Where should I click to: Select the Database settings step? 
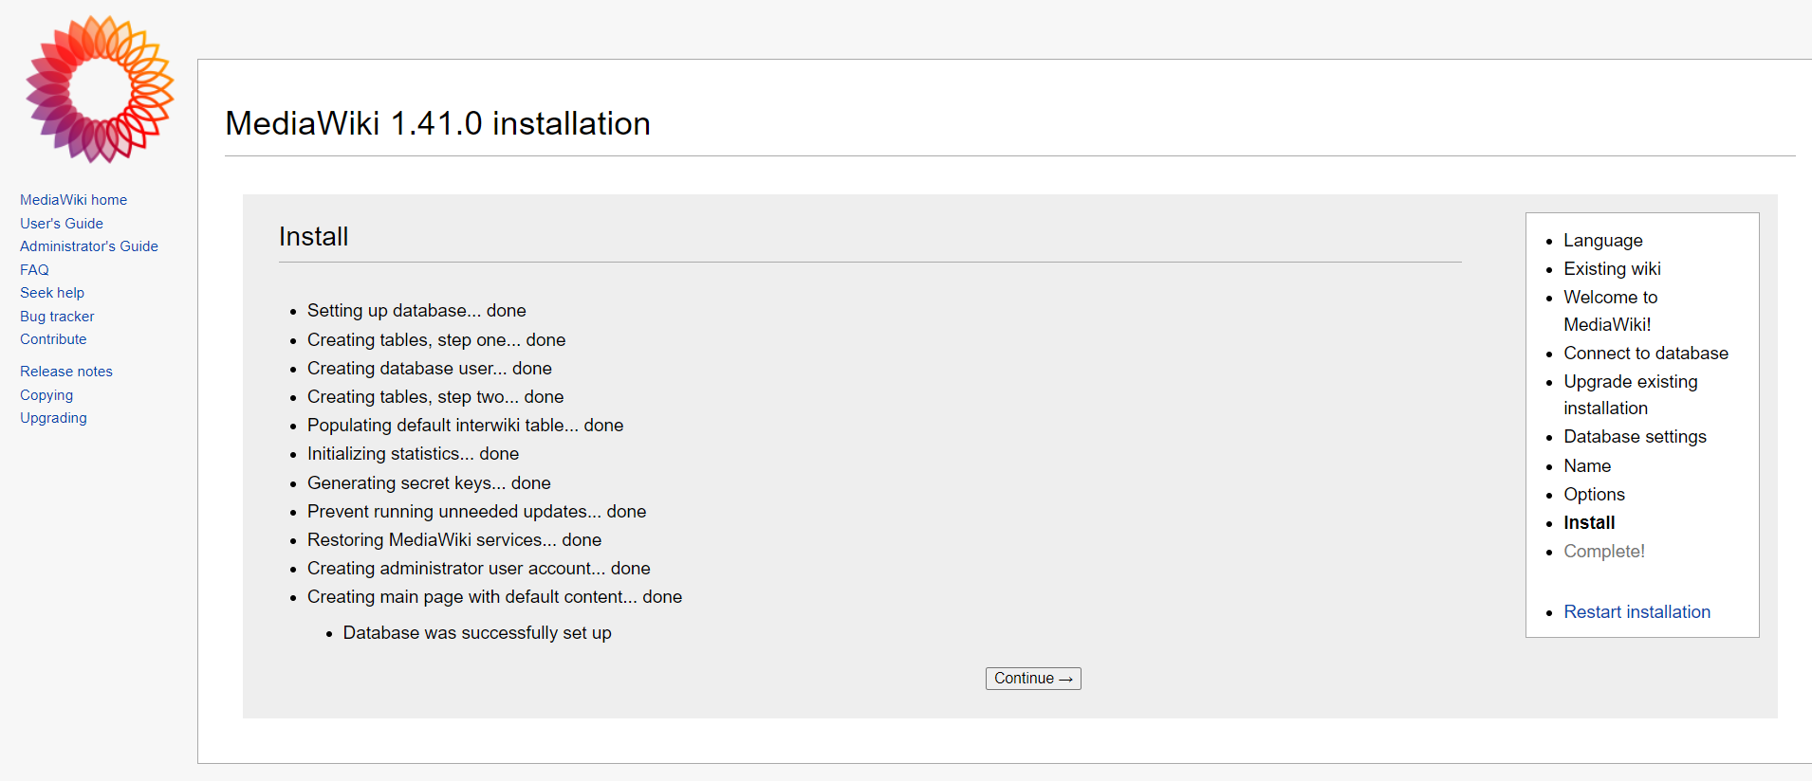pyautogui.click(x=1635, y=437)
